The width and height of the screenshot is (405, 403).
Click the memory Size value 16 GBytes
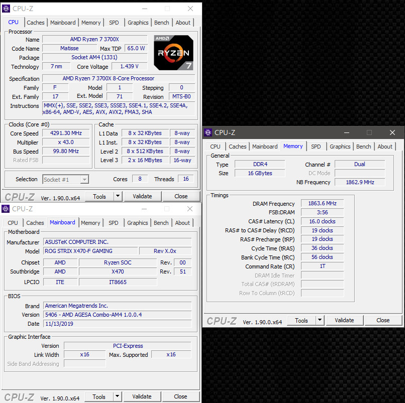click(x=260, y=173)
